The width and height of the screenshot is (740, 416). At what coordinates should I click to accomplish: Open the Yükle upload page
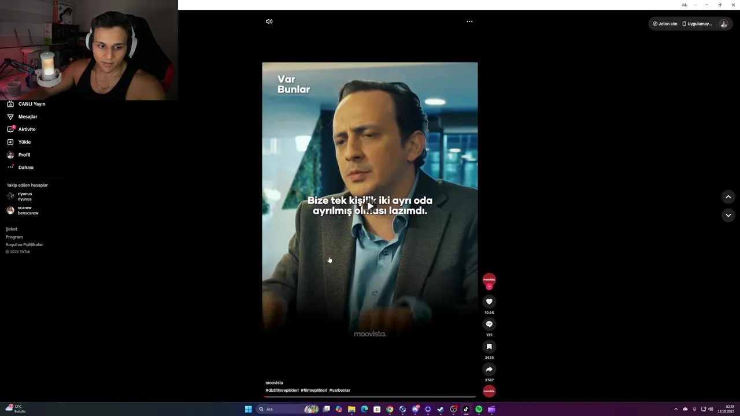tap(19, 142)
